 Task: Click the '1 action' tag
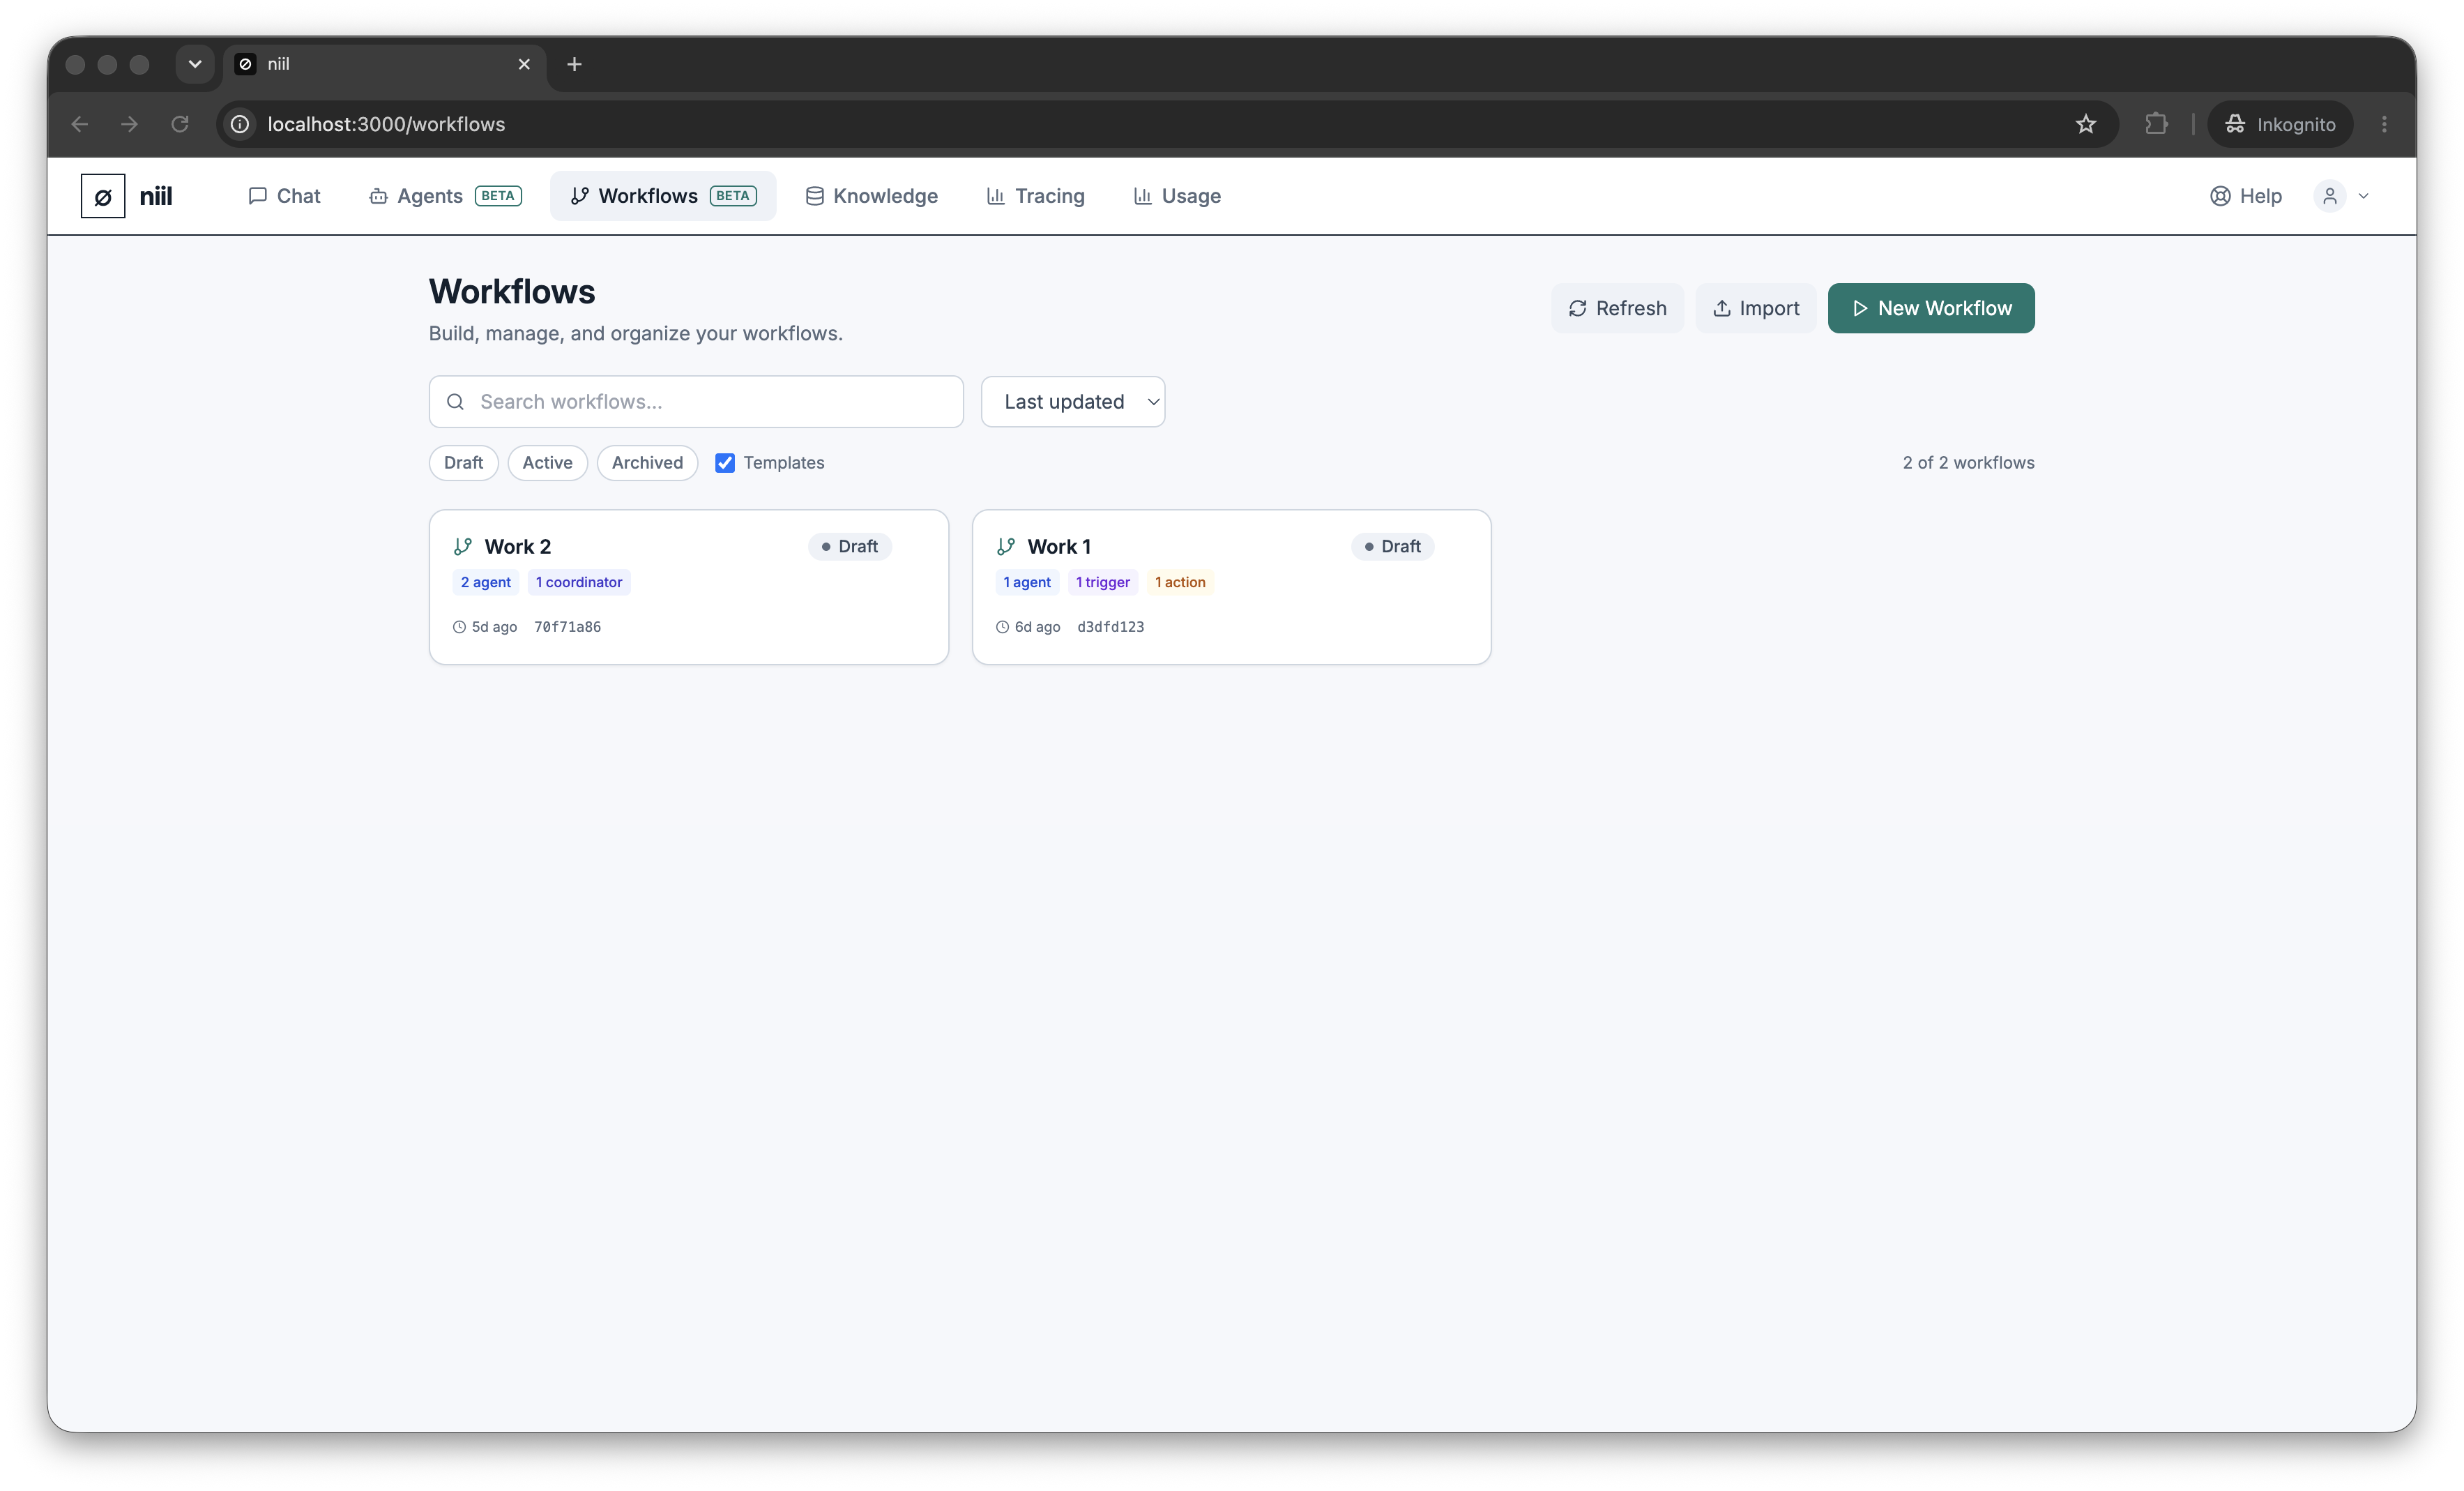click(x=1180, y=582)
